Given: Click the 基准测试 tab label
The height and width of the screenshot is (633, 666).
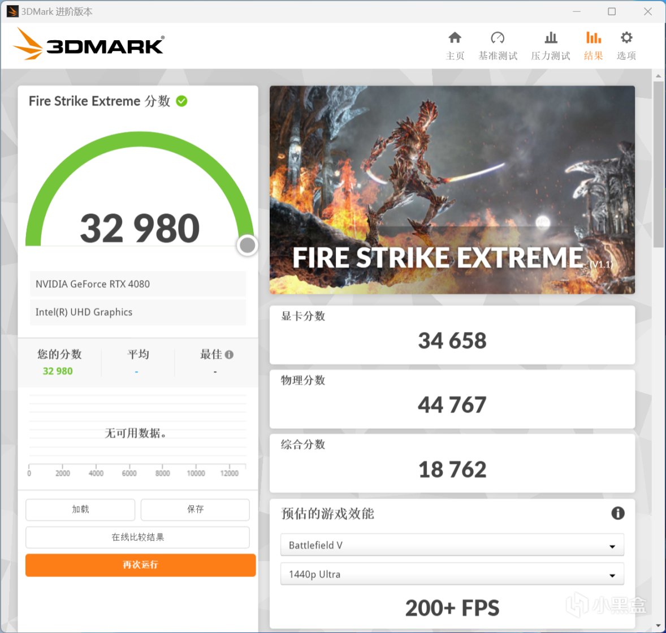Looking at the screenshot, I should point(498,55).
